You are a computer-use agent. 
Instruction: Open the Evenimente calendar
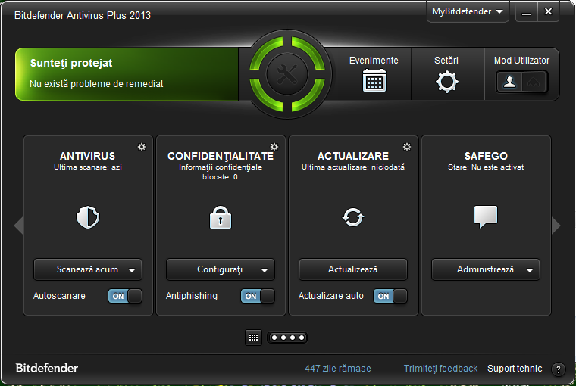[374, 80]
